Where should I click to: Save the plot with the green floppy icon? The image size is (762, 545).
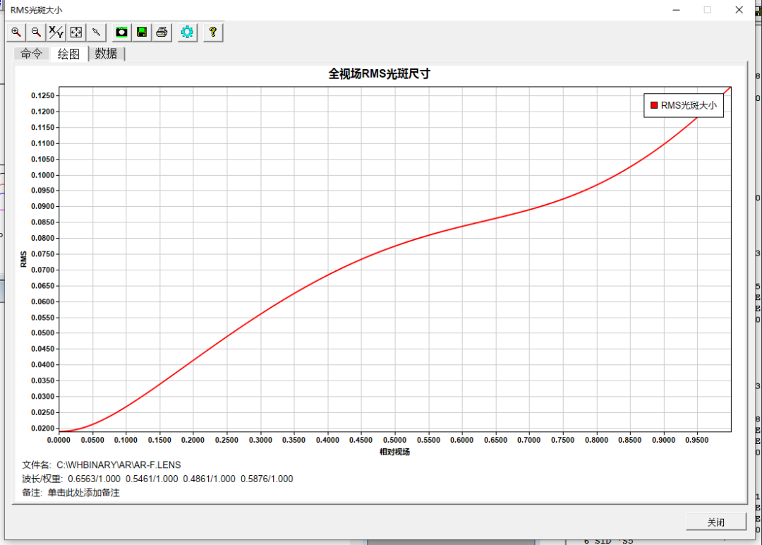[x=142, y=32]
